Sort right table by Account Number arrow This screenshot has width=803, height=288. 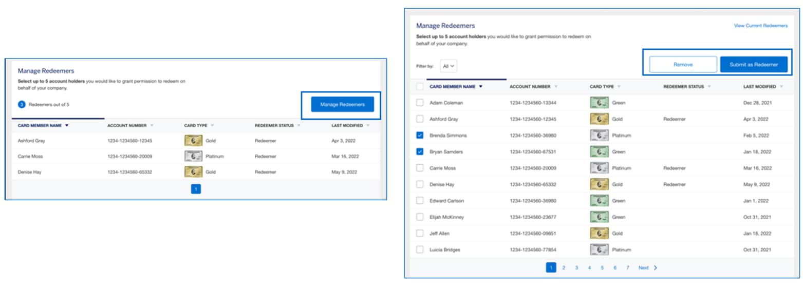tap(556, 87)
